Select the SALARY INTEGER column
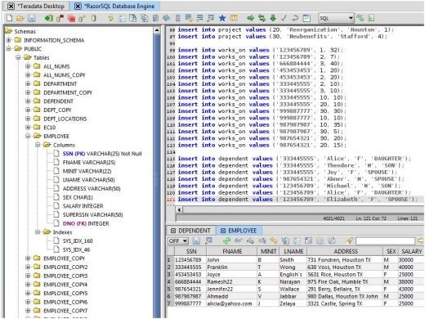The width and height of the screenshot is (425, 319). (x=83, y=206)
